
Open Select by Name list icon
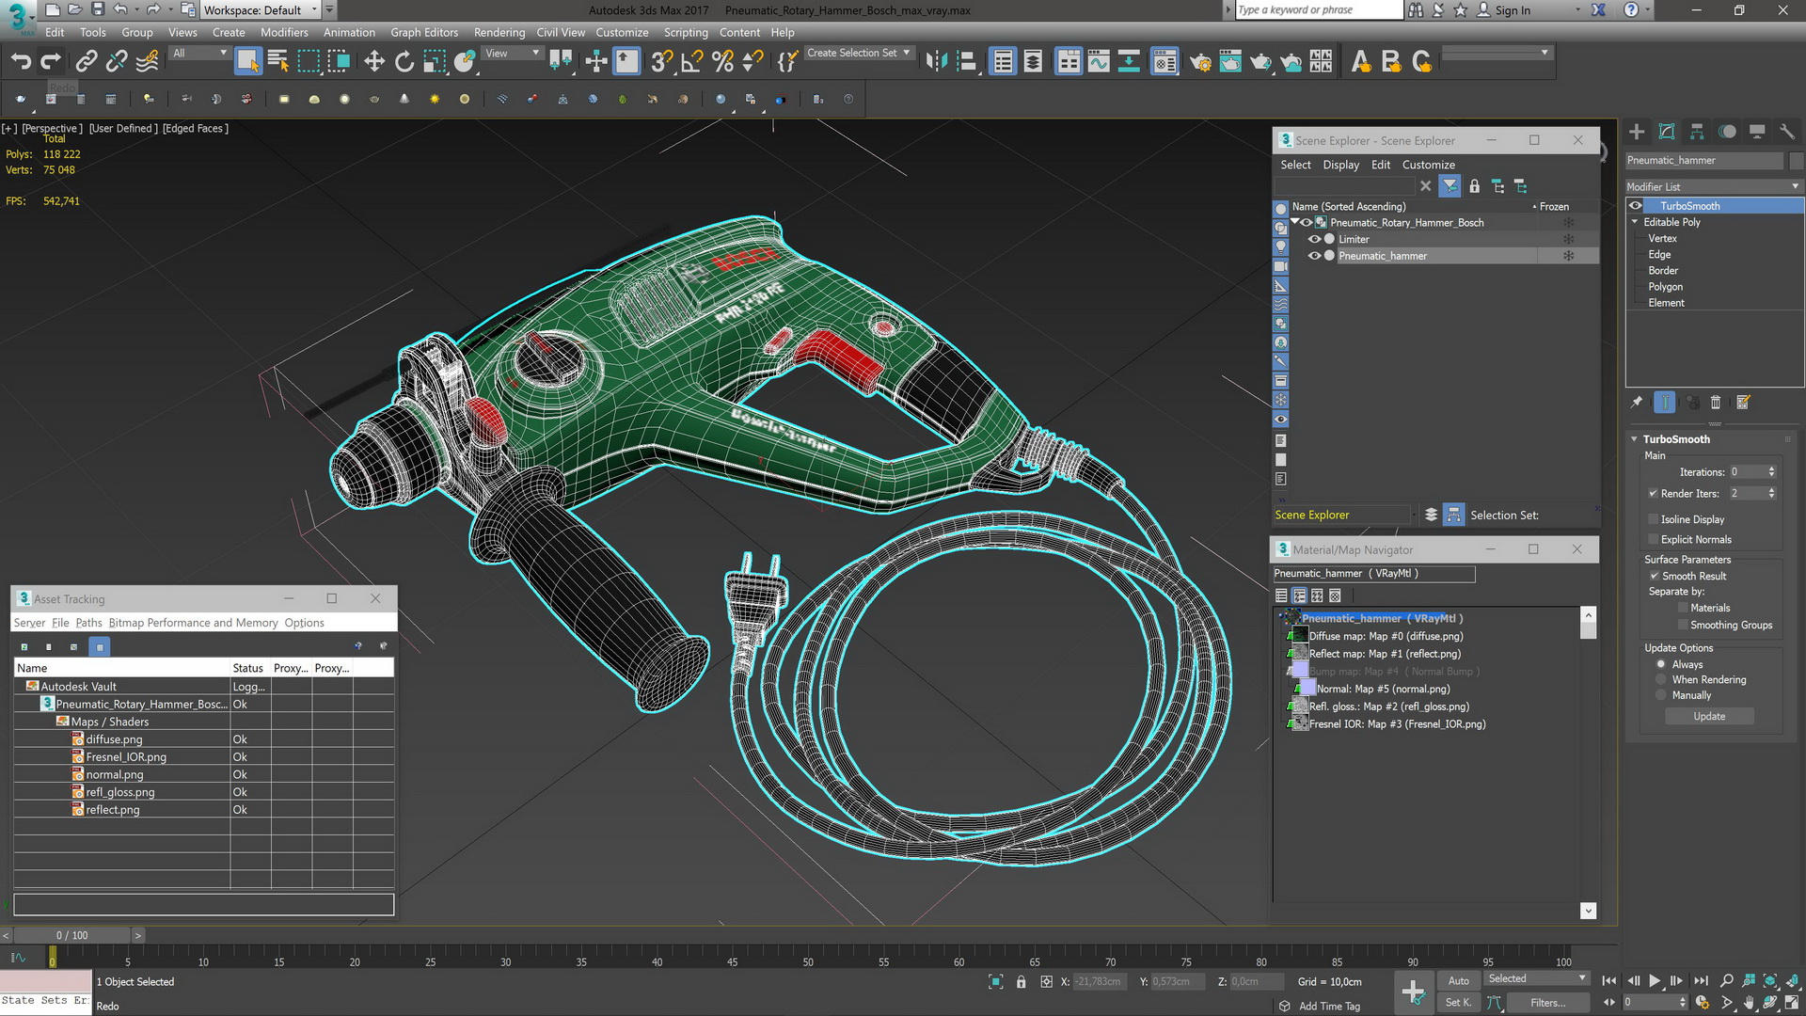[278, 62]
